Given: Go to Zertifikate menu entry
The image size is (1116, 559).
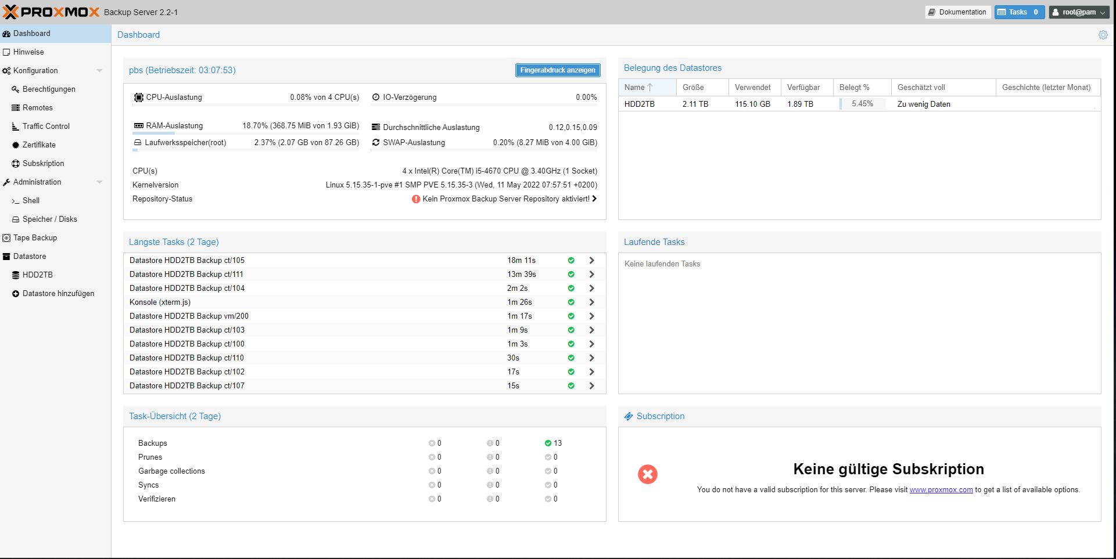Looking at the screenshot, I should point(39,145).
